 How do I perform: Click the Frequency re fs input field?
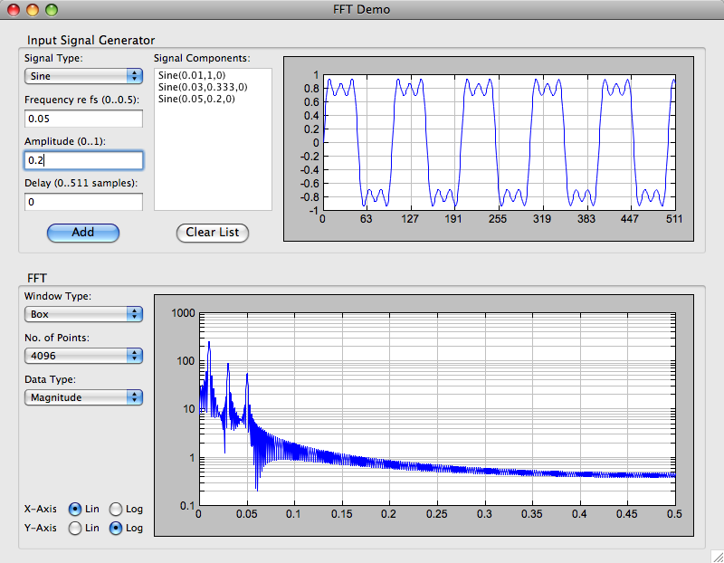click(x=83, y=119)
